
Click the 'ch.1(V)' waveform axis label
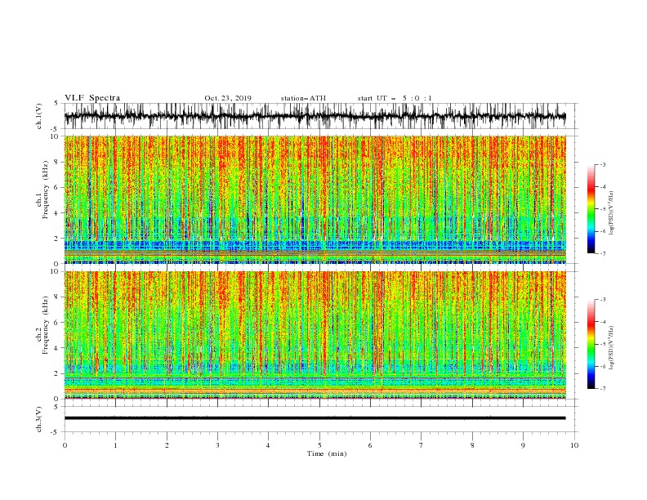[x=39, y=116]
